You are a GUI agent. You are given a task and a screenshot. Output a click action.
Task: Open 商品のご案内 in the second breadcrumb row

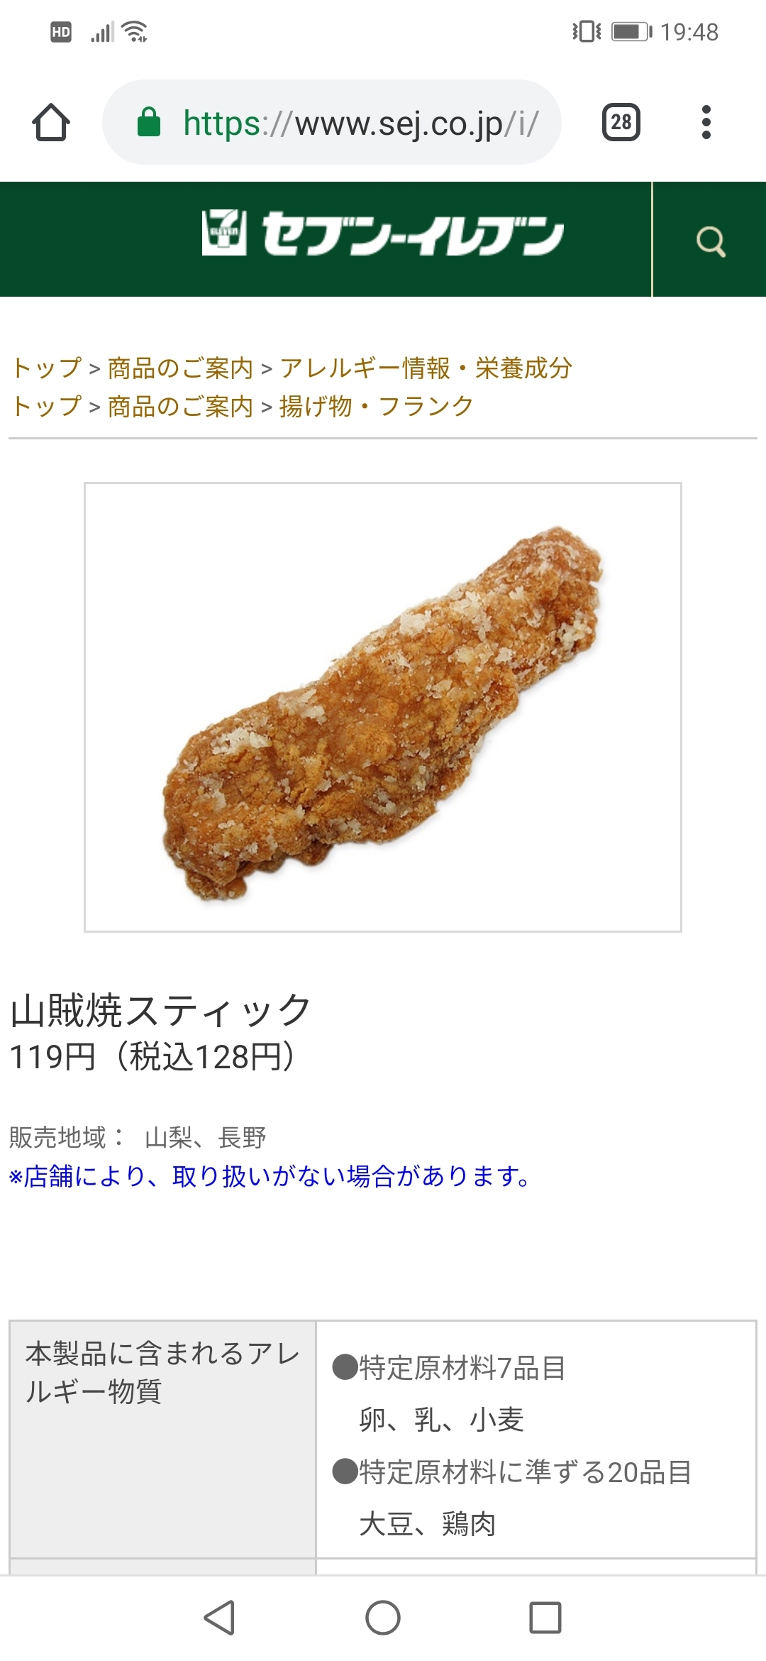(x=180, y=406)
